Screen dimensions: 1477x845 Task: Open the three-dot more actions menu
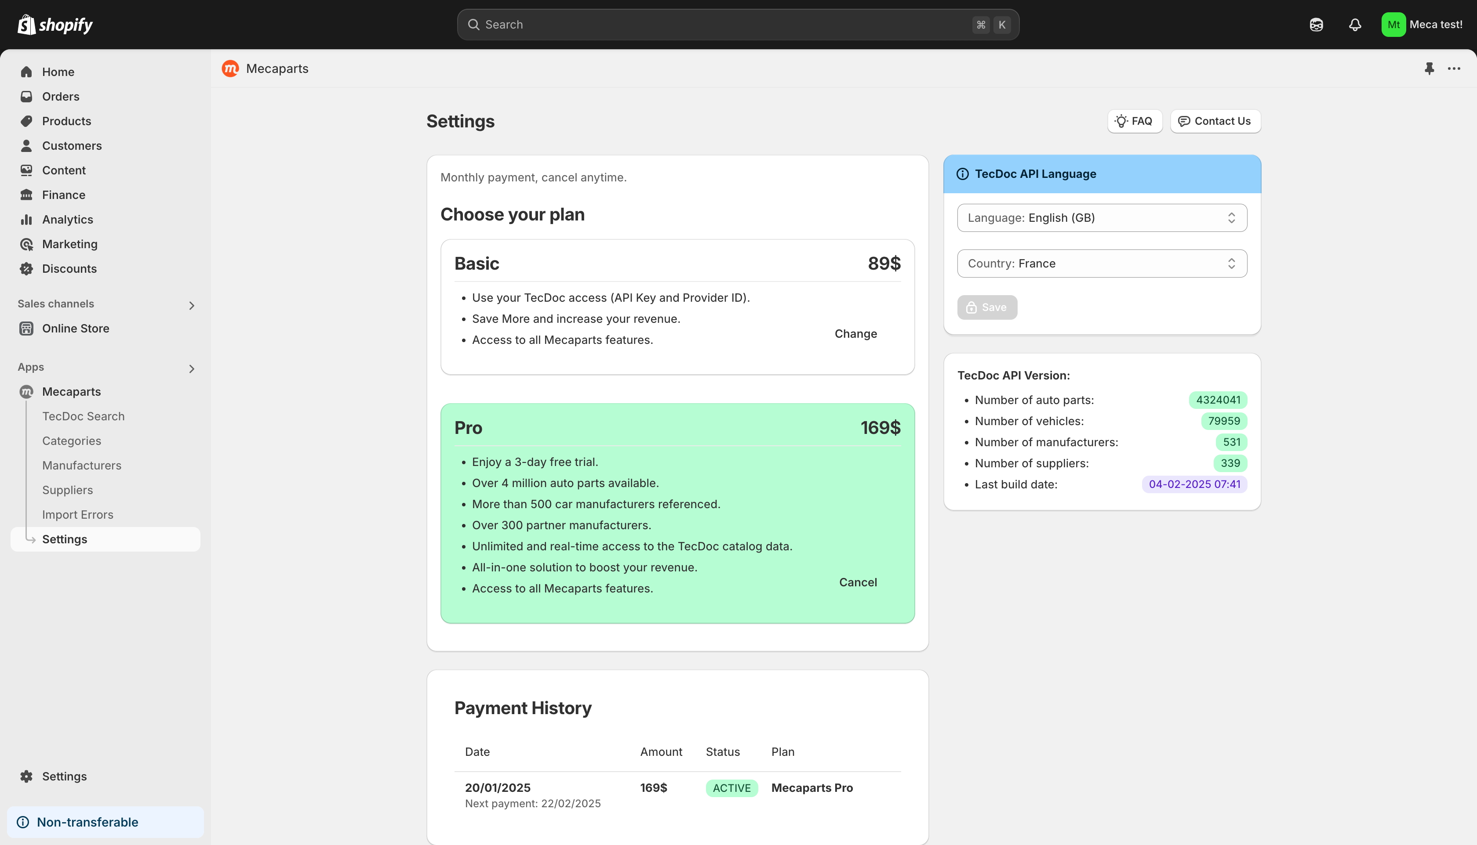pos(1454,69)
